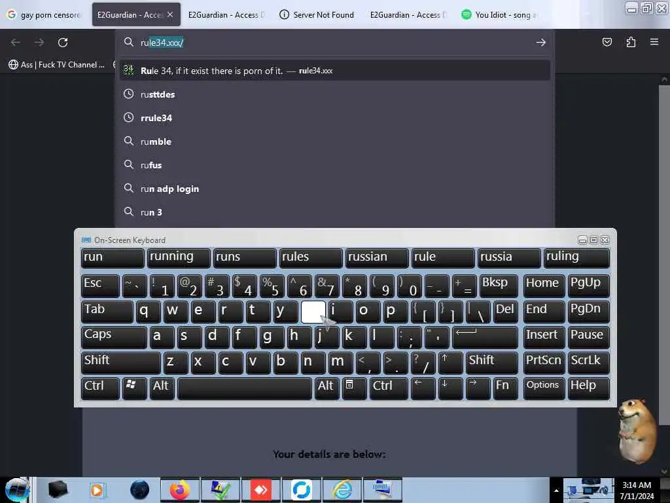Switch to the You Idiot Spotify tab

(x=500, y=15)
